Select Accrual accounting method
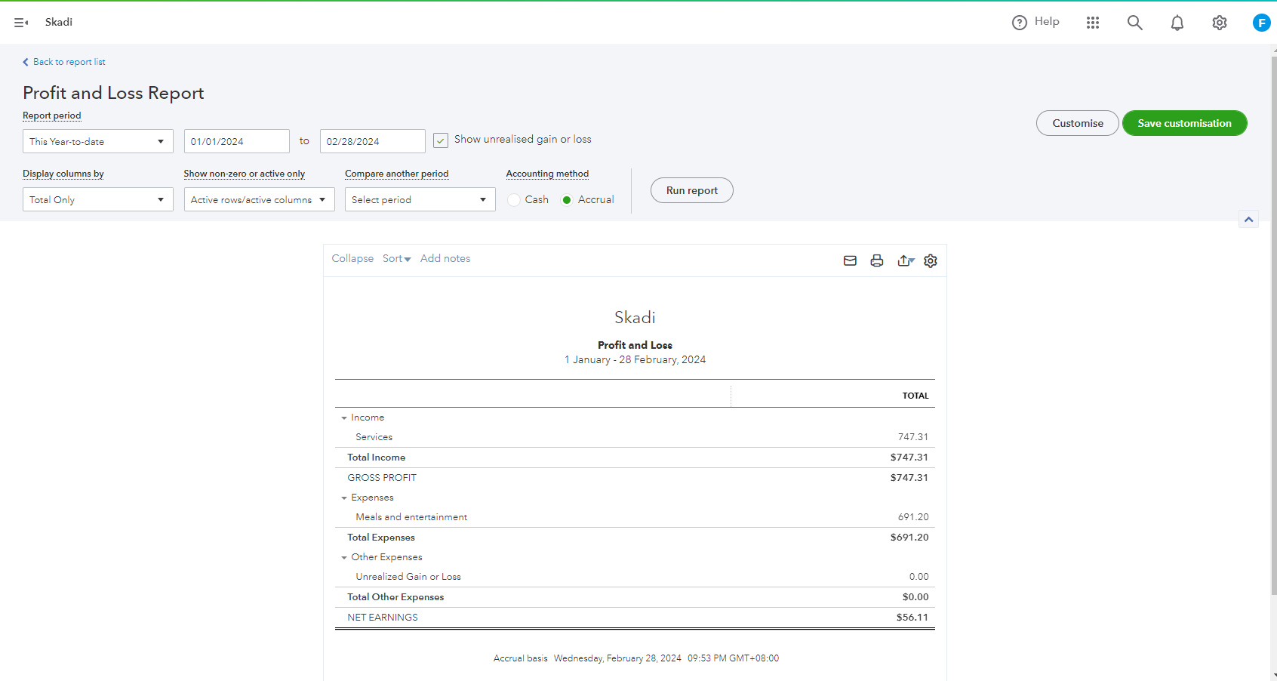1277x681 pixels. [x=567, y=200]
